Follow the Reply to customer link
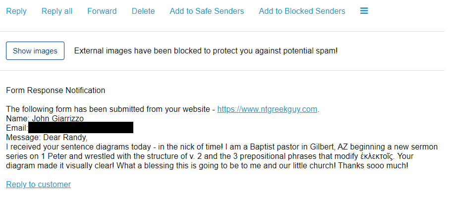 pos(38,184)
